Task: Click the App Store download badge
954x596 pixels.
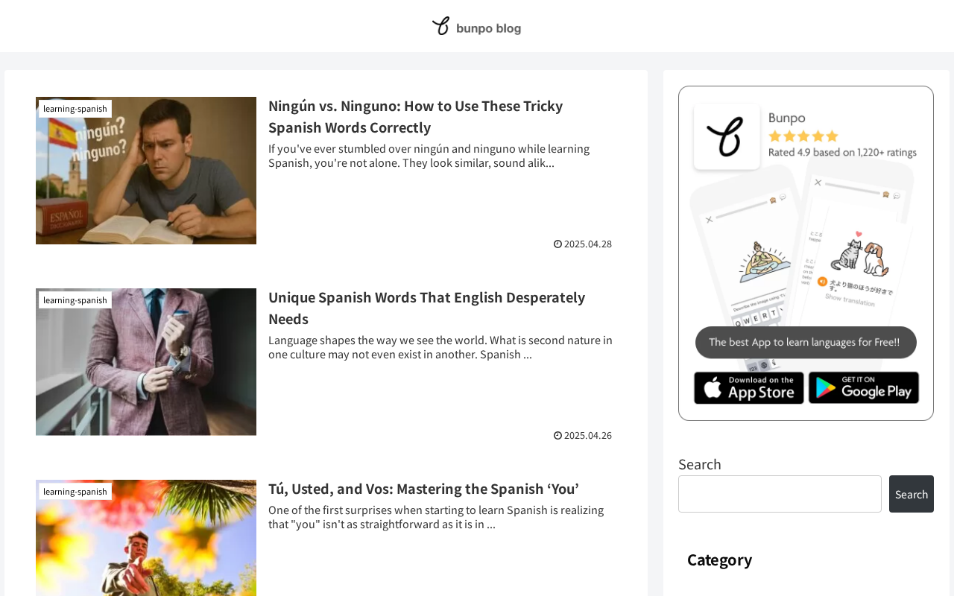Action: [748, 388]
